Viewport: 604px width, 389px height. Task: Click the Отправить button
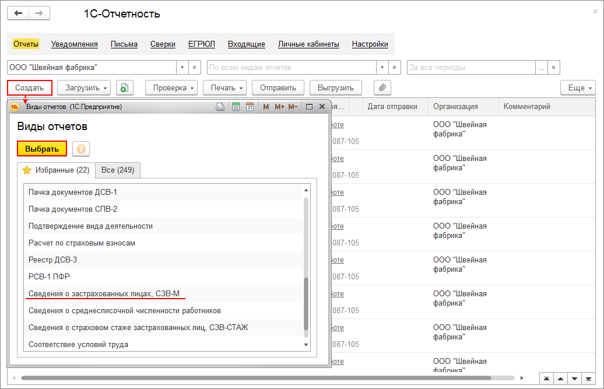click(x=278, y=88)
